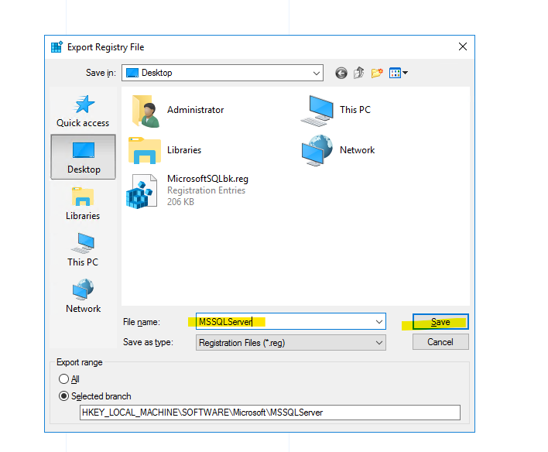Click the '206 KB' file size text

pos(180,202)
